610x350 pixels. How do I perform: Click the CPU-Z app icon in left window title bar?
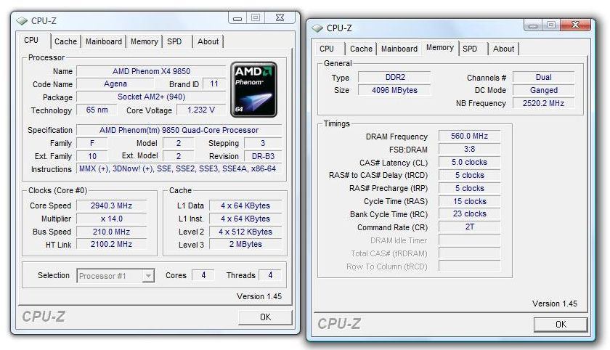[22, 20]
